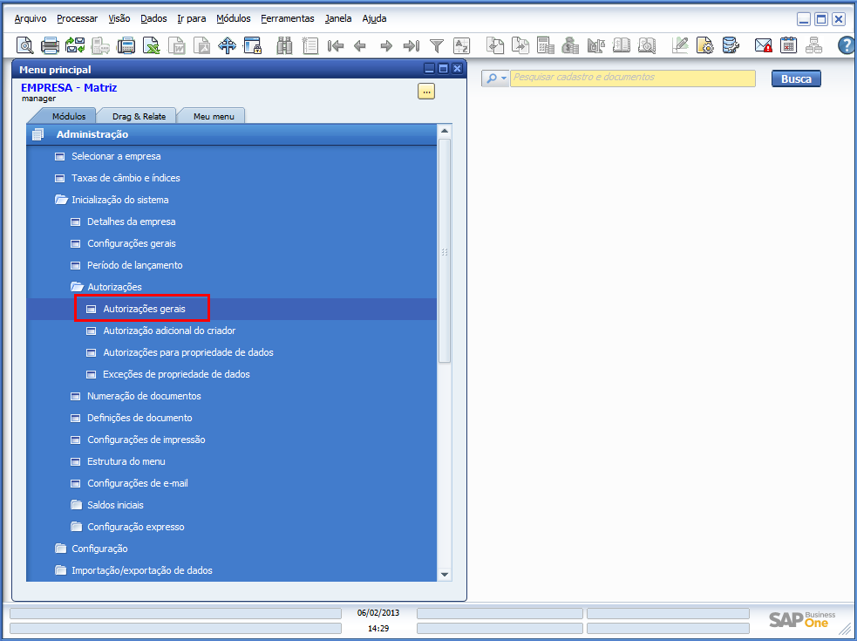
Task: Click the search field for cadastro e documentos
Action: click(x=632, y=78)
